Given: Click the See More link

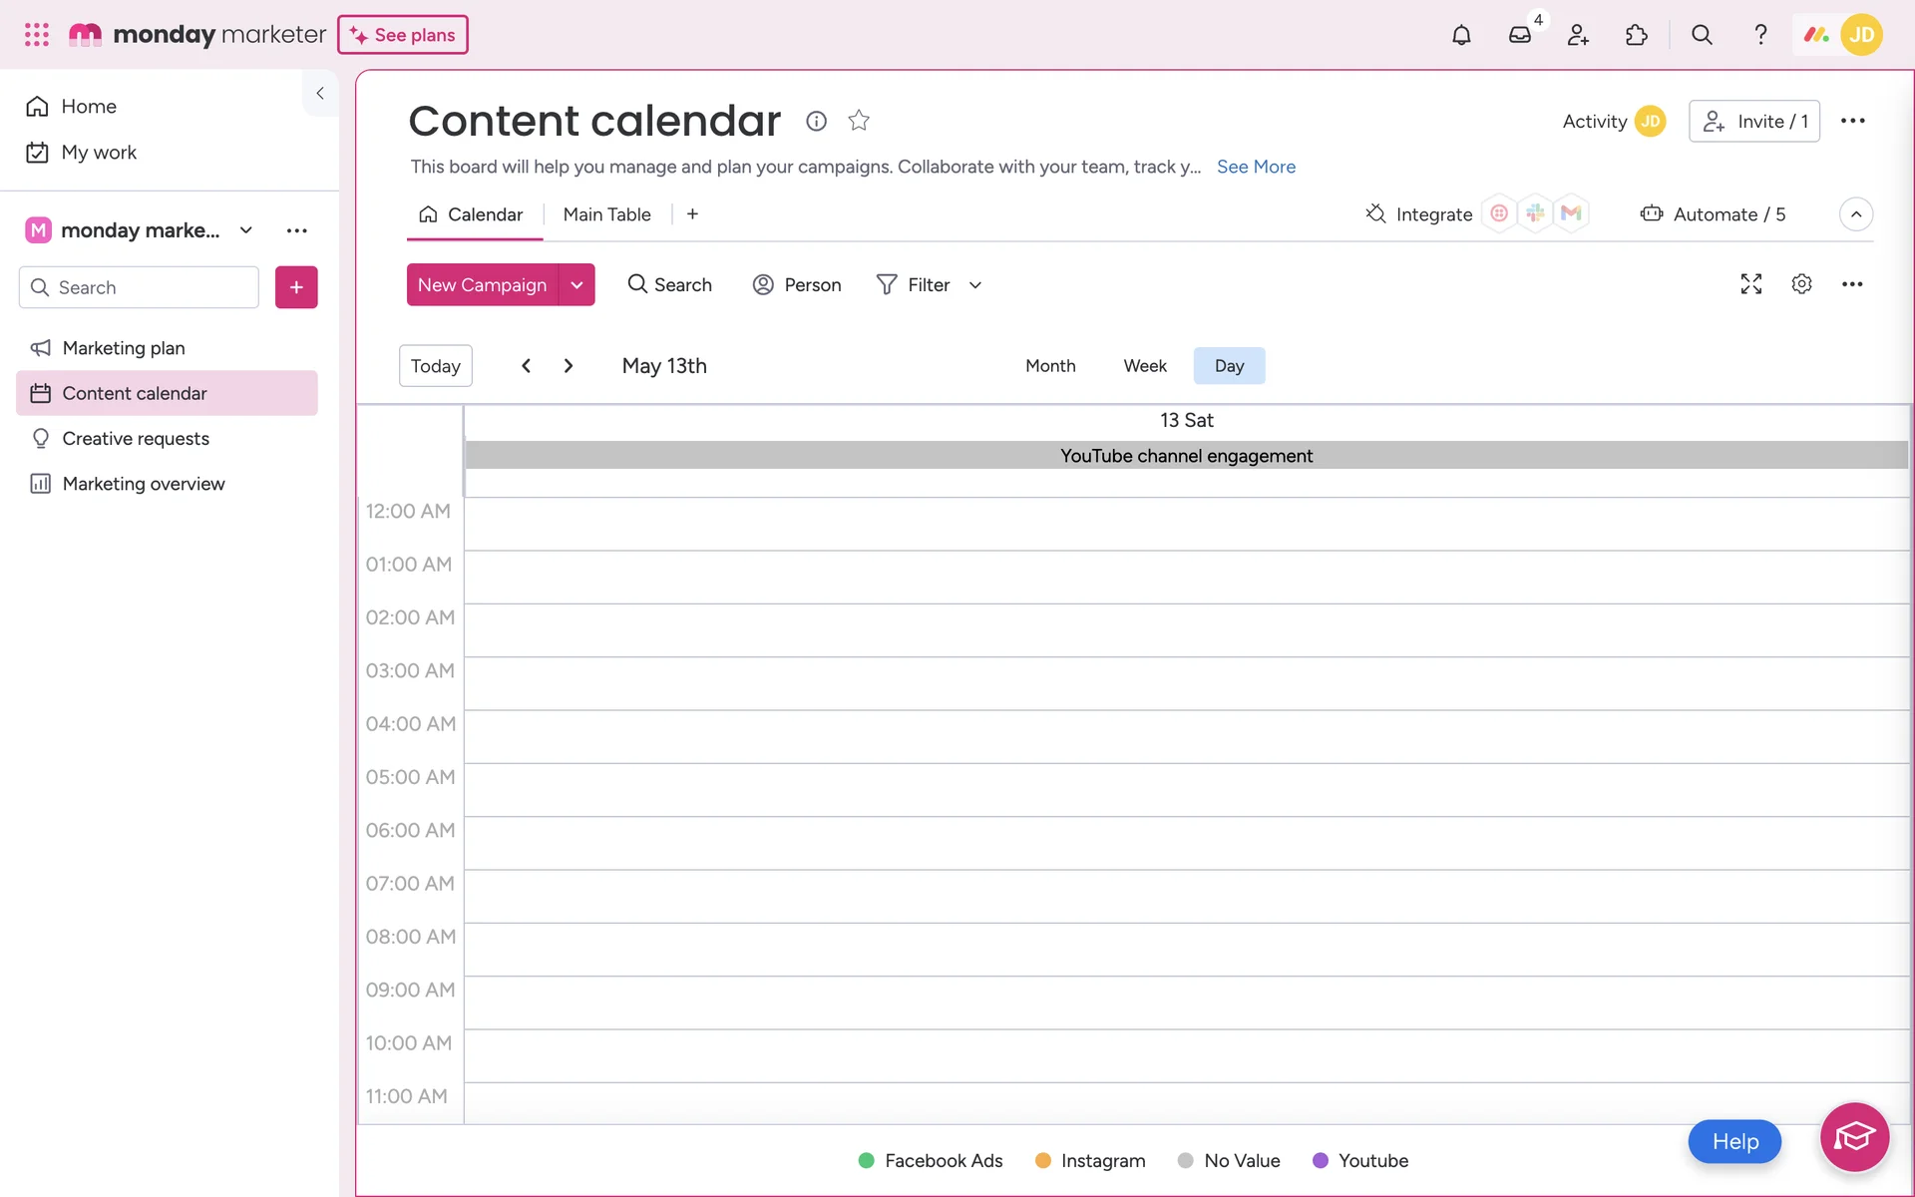Looking at the screenshot, I should [1256, 167].
